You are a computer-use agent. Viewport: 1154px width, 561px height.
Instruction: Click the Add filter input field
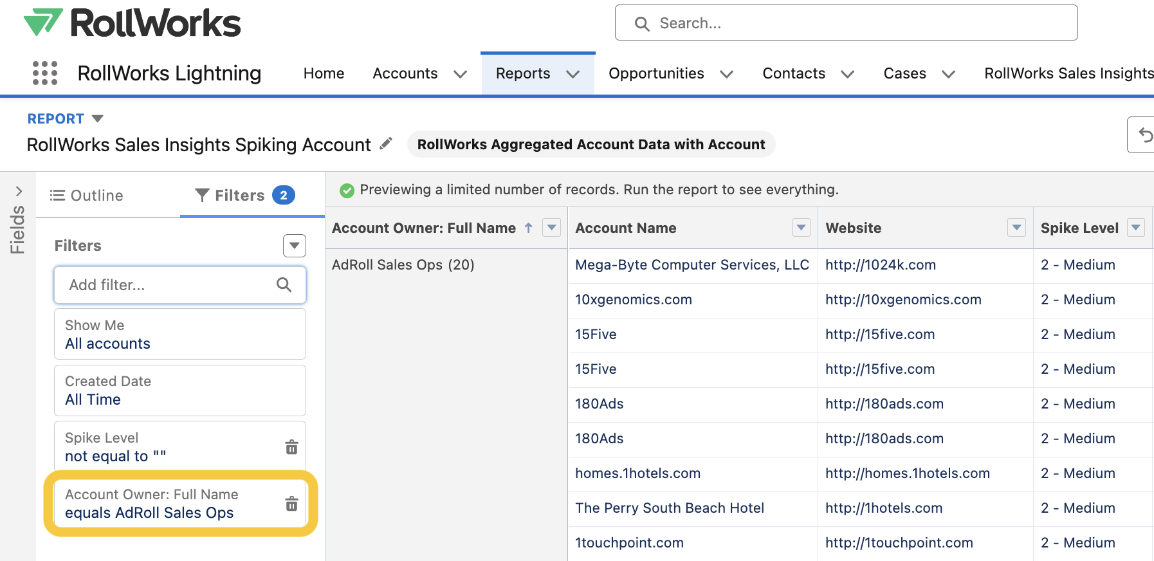180,284
